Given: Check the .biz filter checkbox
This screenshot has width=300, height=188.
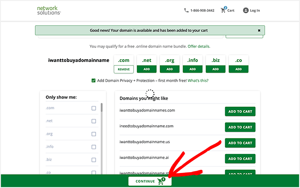Looking at the screenshot, I should (x=94, y=160).
